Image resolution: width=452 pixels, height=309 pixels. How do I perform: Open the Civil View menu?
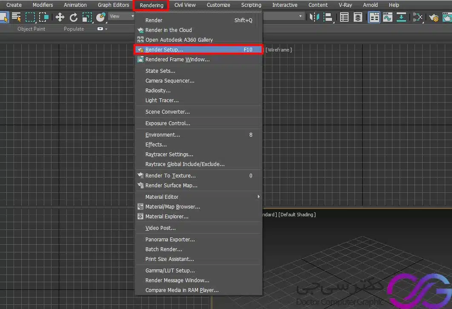click(x=185, y=5)
